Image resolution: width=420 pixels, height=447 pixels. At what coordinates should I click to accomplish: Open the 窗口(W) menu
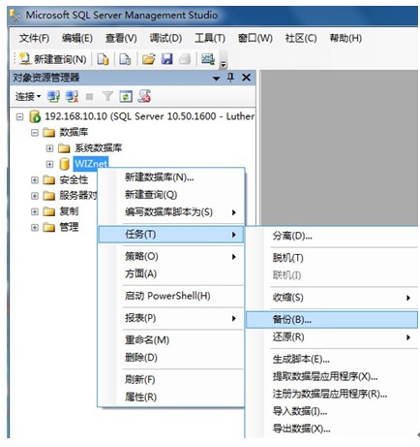pos(255,39)
